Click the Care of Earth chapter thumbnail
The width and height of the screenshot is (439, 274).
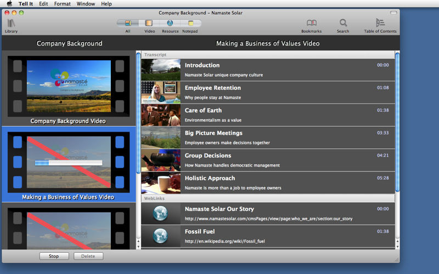click(x=161, y=115)
